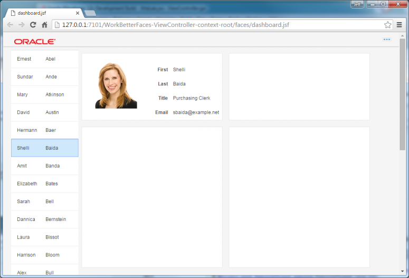Select David Austin in the employee list

[45, 112]
